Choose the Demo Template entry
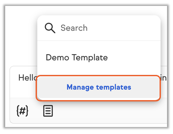This screenshot has width=173, height=134. click(x=77, y=57)
